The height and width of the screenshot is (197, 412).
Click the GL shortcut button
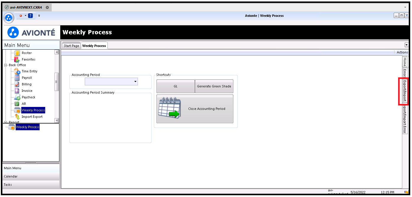(176, 86)
